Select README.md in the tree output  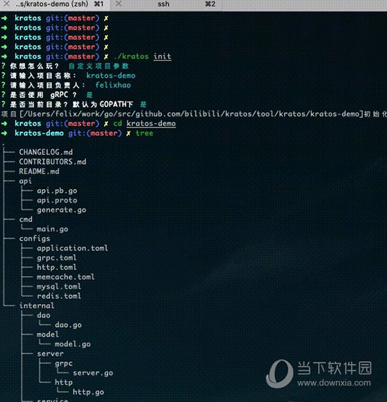coord(40,172)
